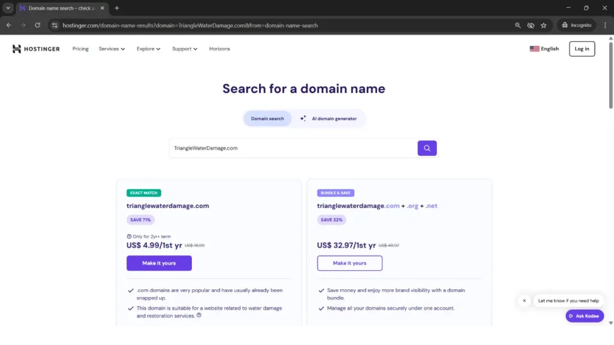
Task: Click the Log in button
Action: point(582,49)
